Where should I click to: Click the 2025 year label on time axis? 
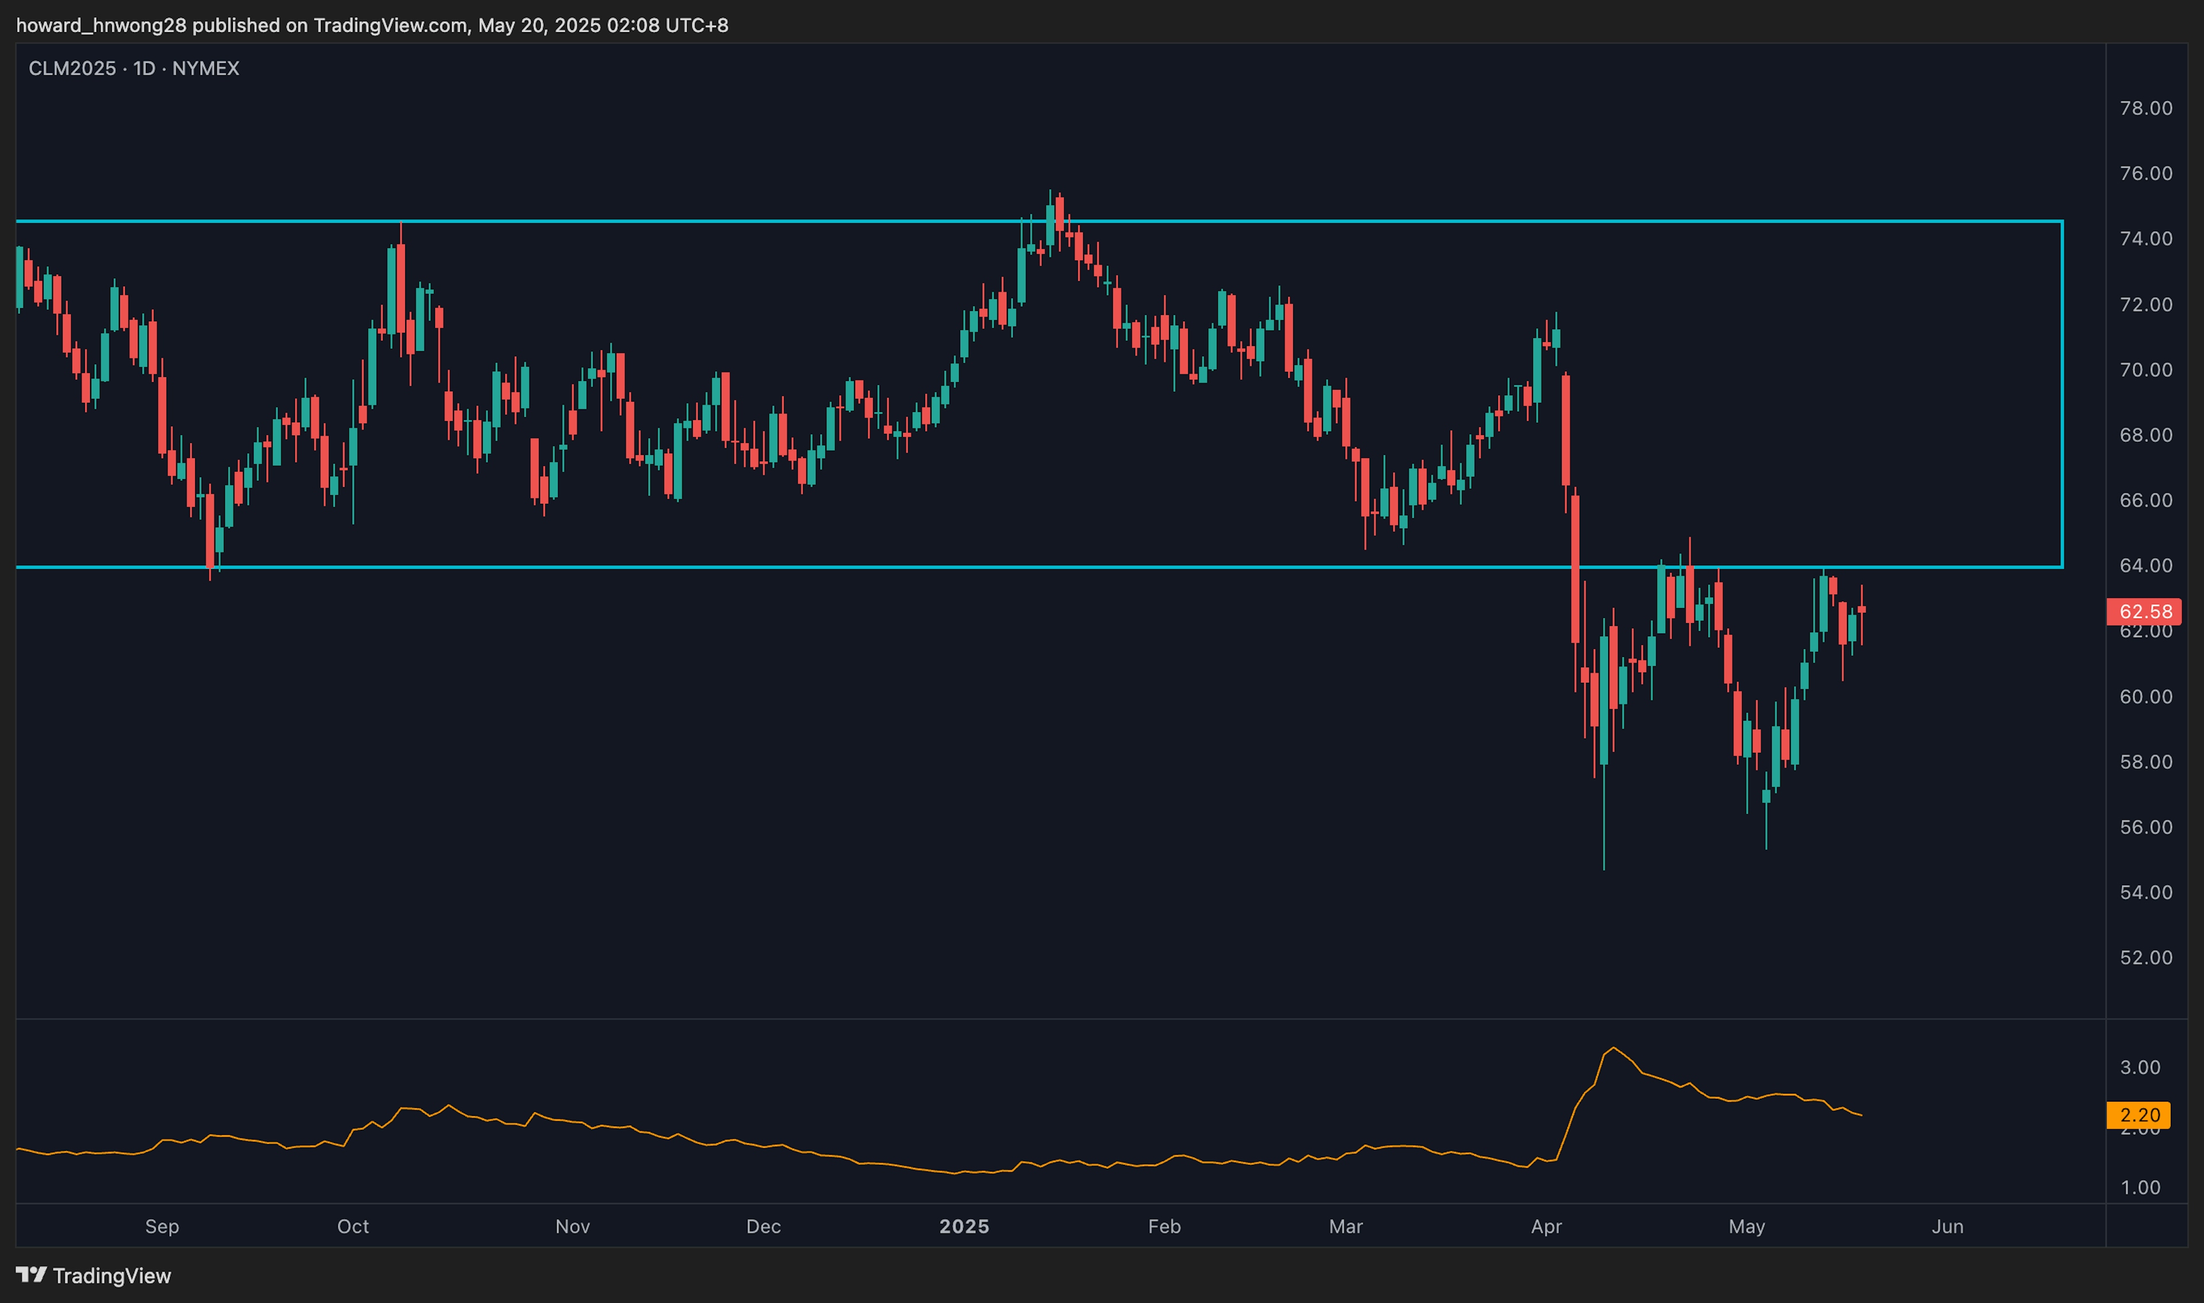(964, 1227)
